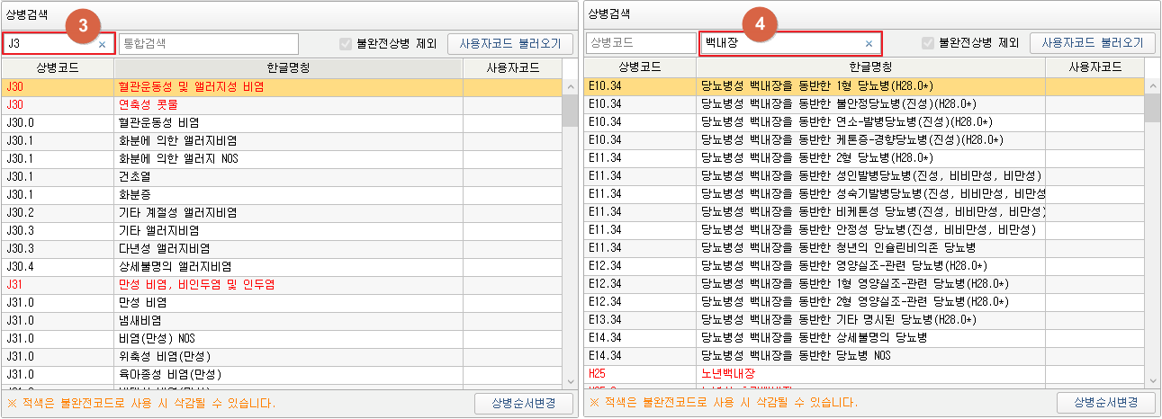The image size is (1162, 419).
Task: Sort right table by 한글명칭 column header
Action: (x=870, y=67)
